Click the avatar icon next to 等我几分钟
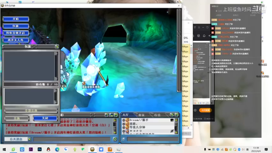The width and height of the screenshot is (272, 153). coord(127,127)
